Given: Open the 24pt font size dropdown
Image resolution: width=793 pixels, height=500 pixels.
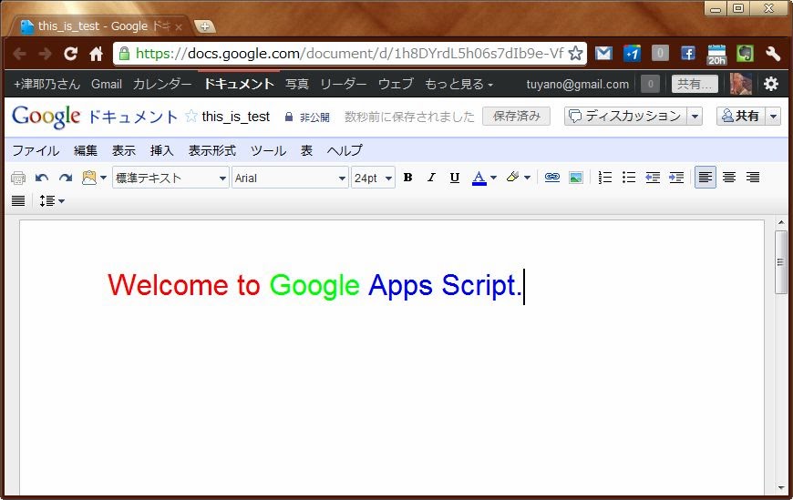Looking at the screenshot, I should (373, 178).
